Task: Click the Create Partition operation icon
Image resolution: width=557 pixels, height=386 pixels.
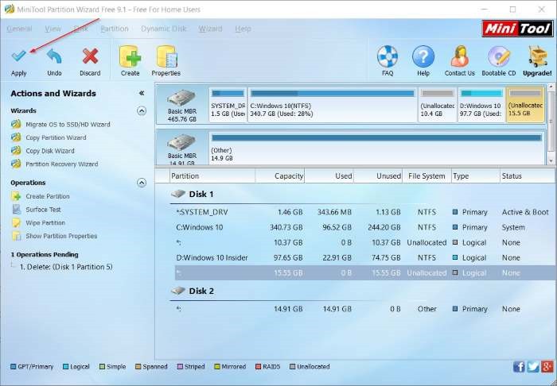Action: pos(16,196)
